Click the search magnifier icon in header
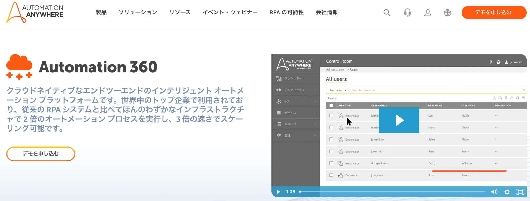Image resolution: width=530 pixels, height=201 pixels. click(x=387, y=12)
